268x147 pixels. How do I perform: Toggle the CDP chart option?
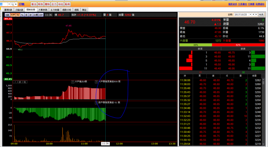click(x=41, y=15)
